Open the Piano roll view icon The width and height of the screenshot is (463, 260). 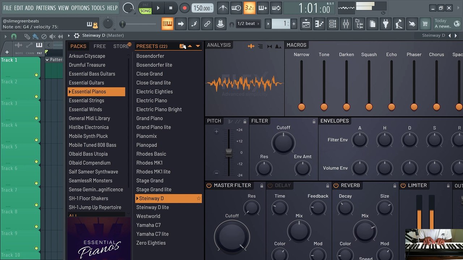coord(319,24)
